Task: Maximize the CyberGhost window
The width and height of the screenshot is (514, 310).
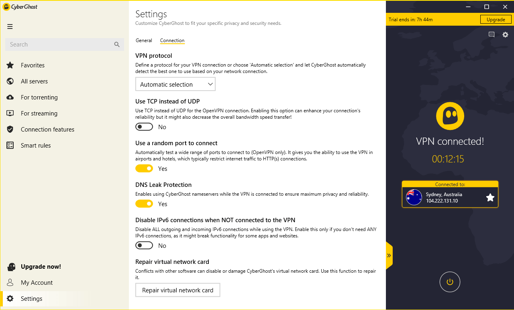Action: (x=487, y=7)
